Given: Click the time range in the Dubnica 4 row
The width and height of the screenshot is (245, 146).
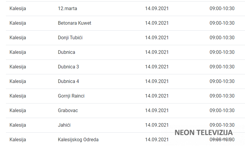Looking at the screenshot, I should 222,81.
